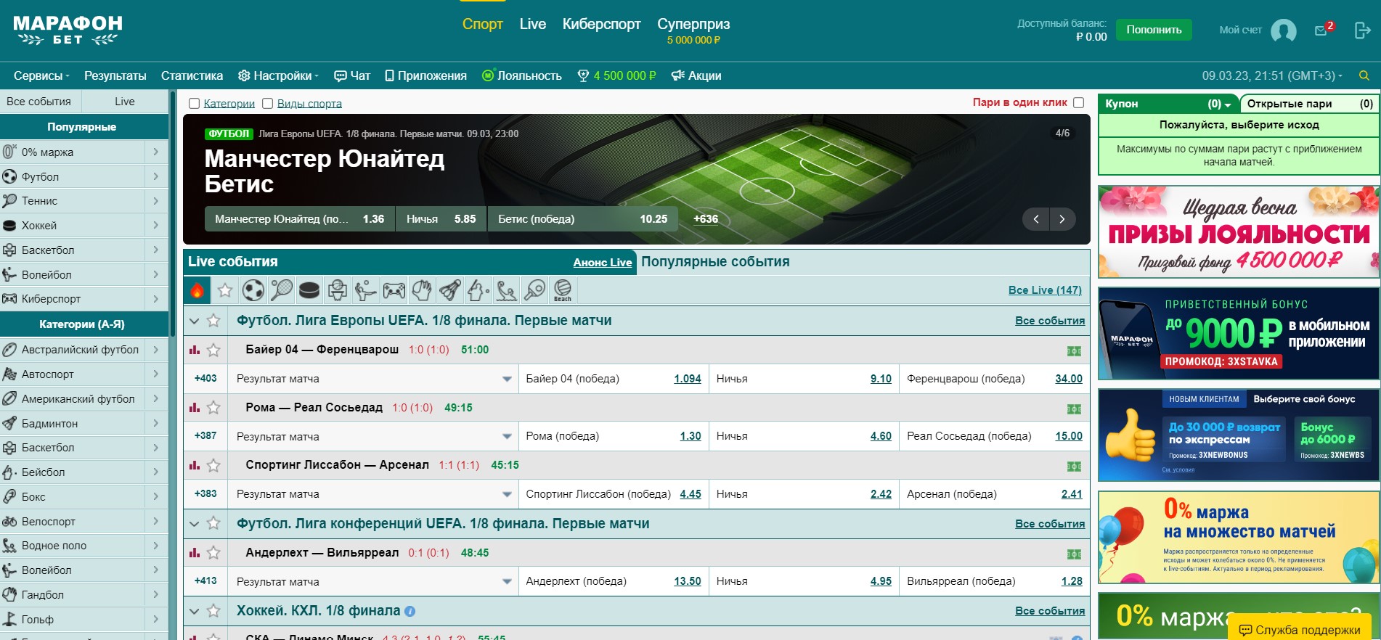Select the badminton shuttlecock filter icon
Screen dimensions: 1381x640
pyautogui.click(x=449, y=290)
